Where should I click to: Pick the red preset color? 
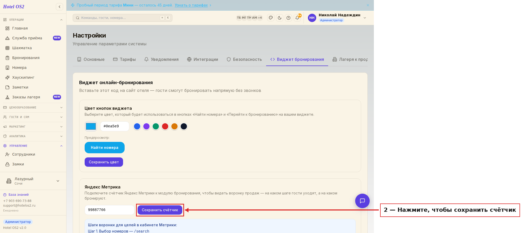[165, 126]
